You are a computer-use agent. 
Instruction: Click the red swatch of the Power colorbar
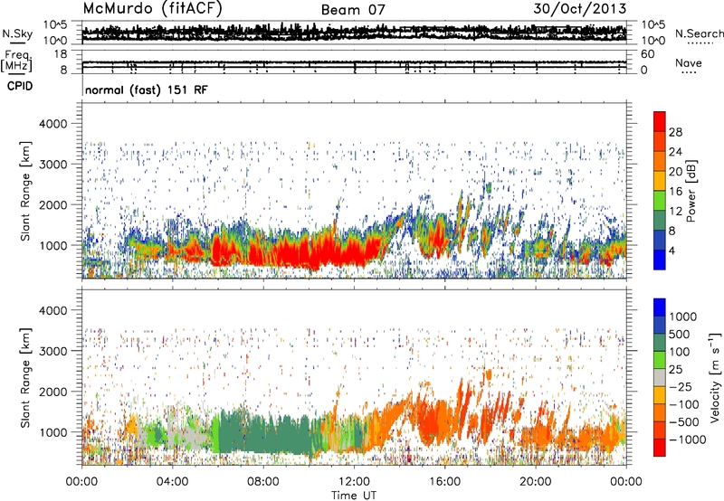tap(660, 121)
